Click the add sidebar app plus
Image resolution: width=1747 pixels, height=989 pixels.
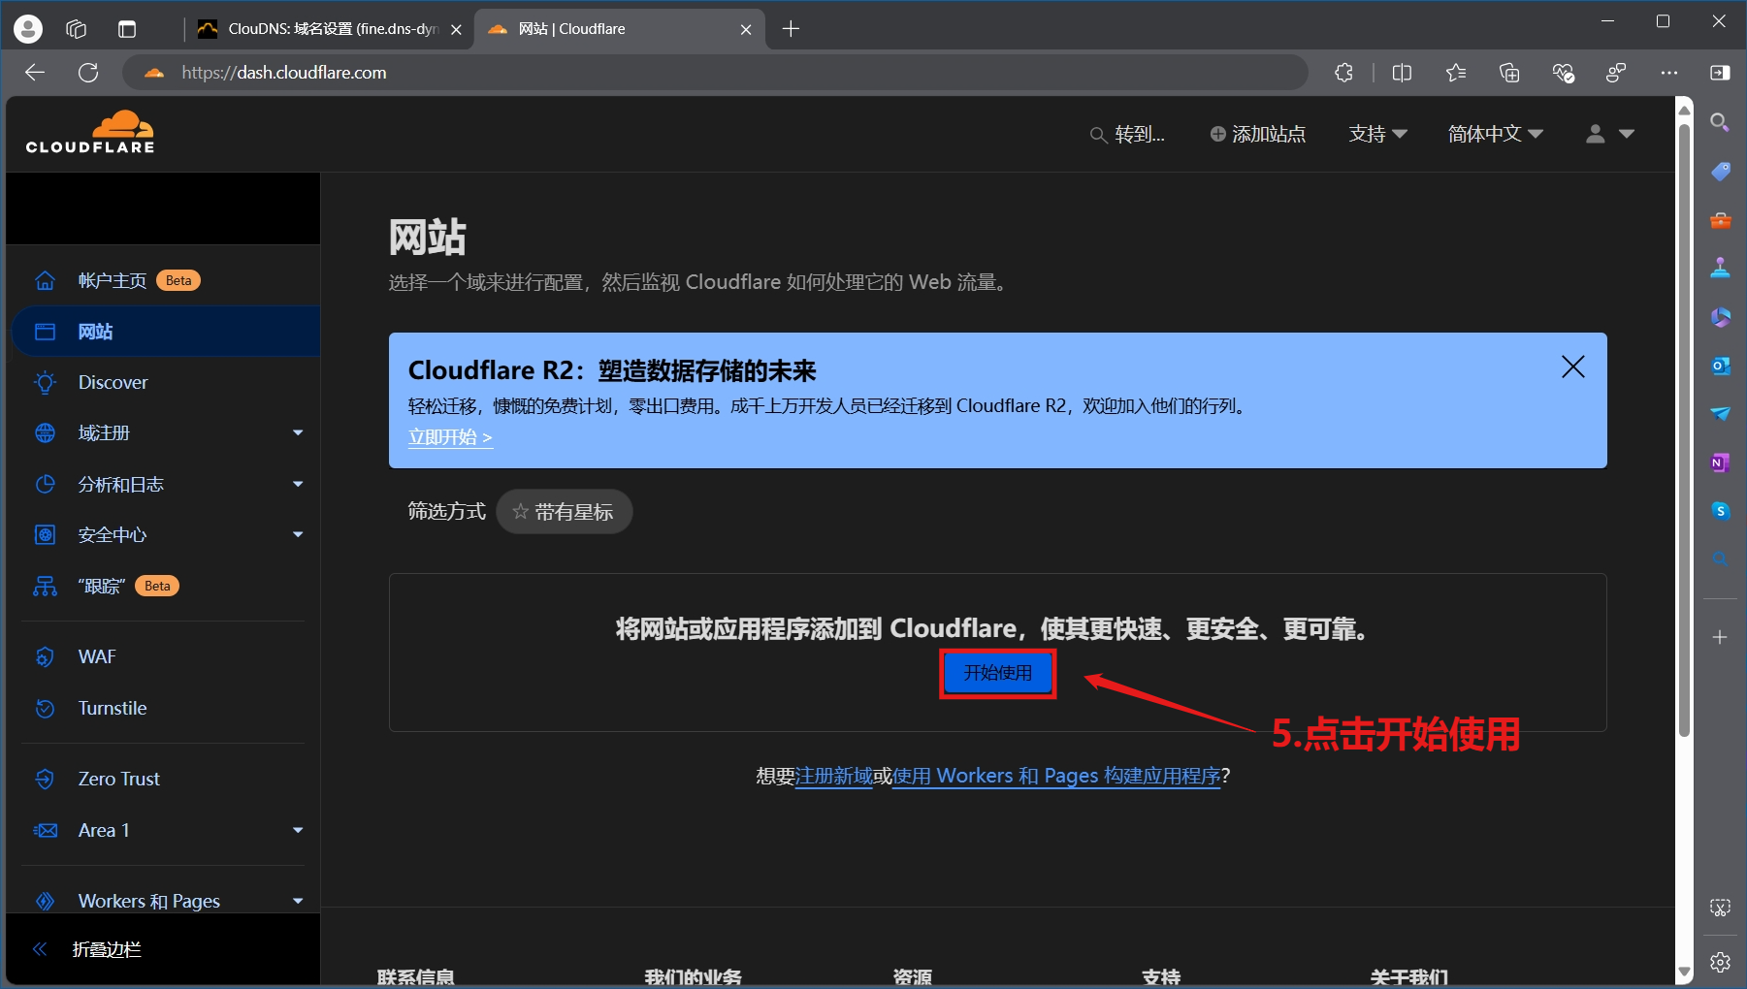click(x=1720, y=637)
